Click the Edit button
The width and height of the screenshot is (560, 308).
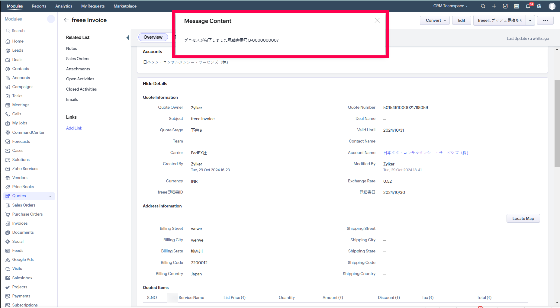461,20
